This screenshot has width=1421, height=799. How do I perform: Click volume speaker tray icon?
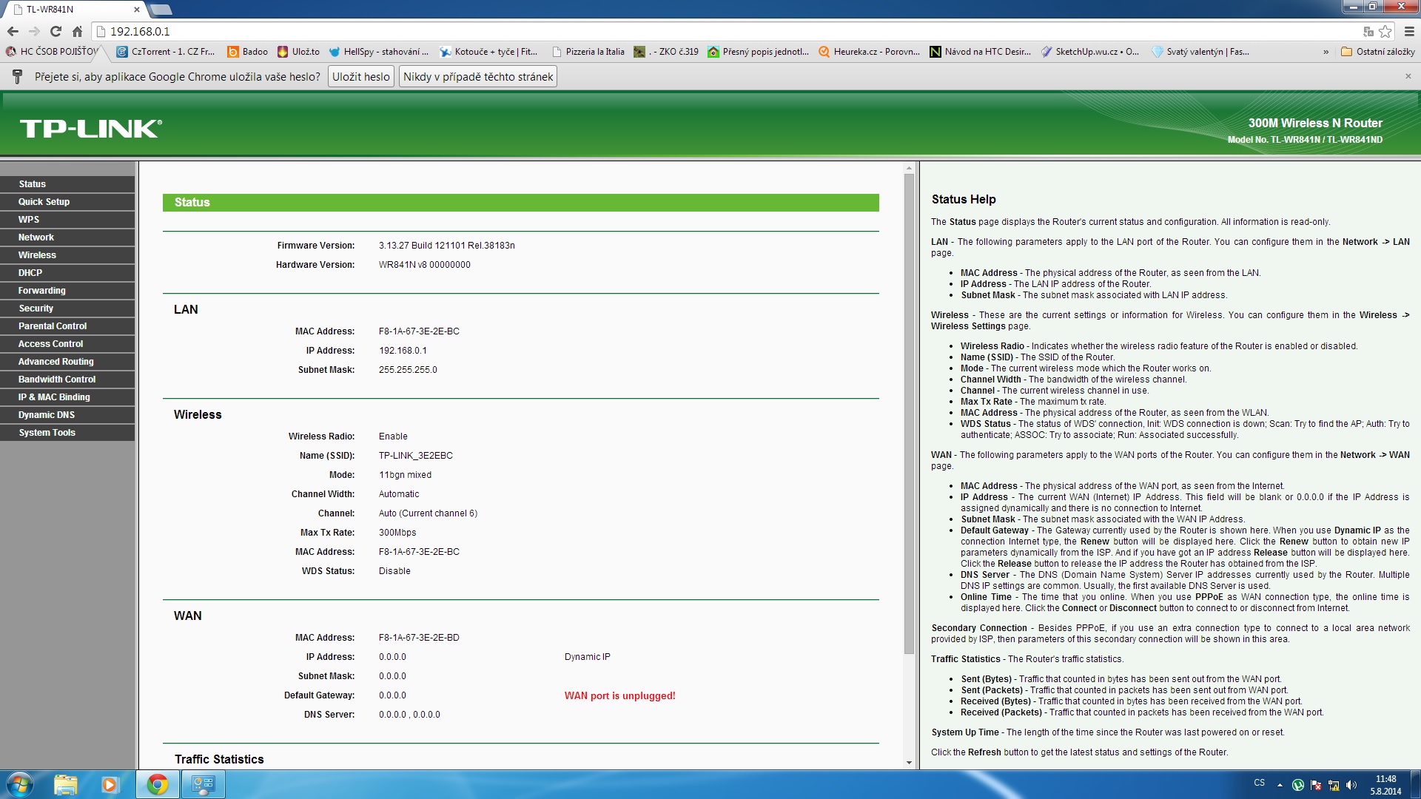coord(1351,785)
